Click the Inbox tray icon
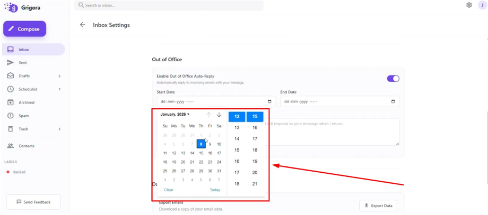488x215 pixels. pyautogui.click(x=11, y=49)
